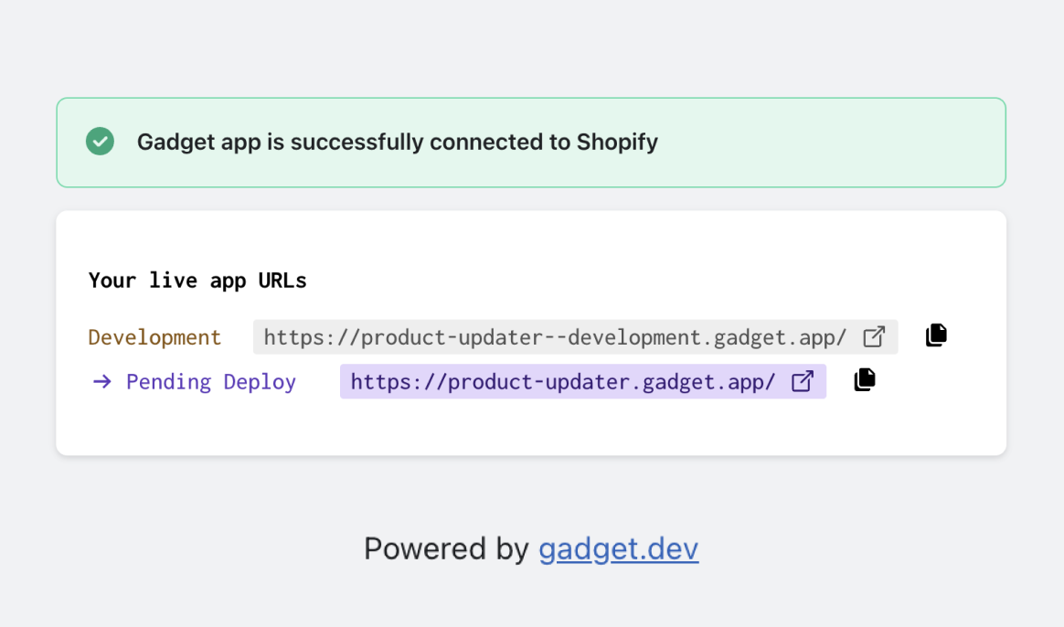The image size is (1064, 627).
Task: Open https://product-updater--development.gadget.app/ link
Action: tap(555, 337)
